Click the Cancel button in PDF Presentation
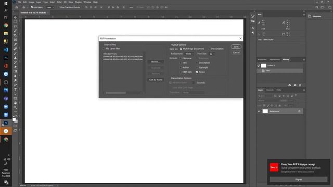This screenshot has width=333, height=187. pos(236,52)
